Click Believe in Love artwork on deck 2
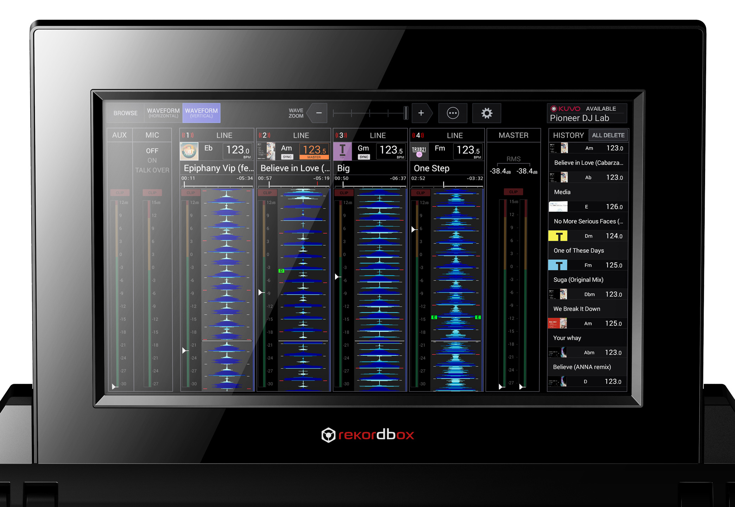This screenshot has height=507, width=735. click(266, 152)
